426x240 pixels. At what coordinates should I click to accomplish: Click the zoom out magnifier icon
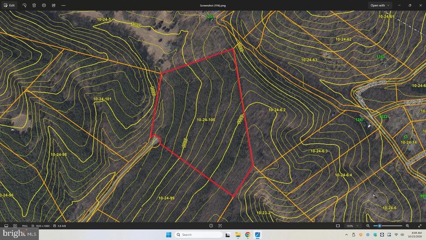[368, 226]
